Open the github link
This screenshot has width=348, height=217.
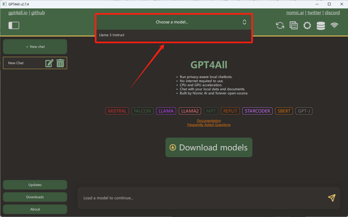pyautogui.click(x=38, y=13)
